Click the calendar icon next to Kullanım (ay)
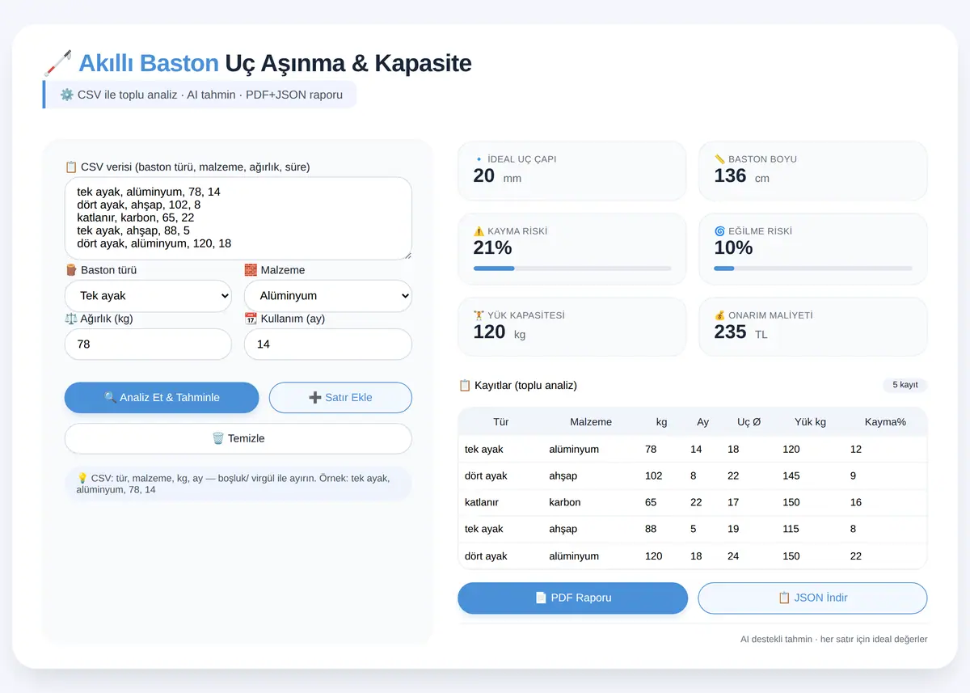The image size is (970, 693). (x=251, y=319)
